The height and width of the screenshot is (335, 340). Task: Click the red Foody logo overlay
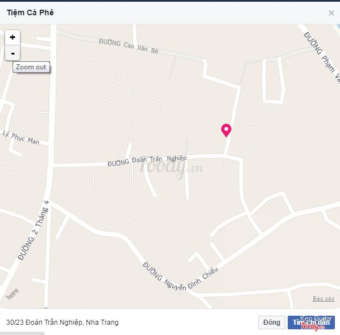tap(313, 326)
